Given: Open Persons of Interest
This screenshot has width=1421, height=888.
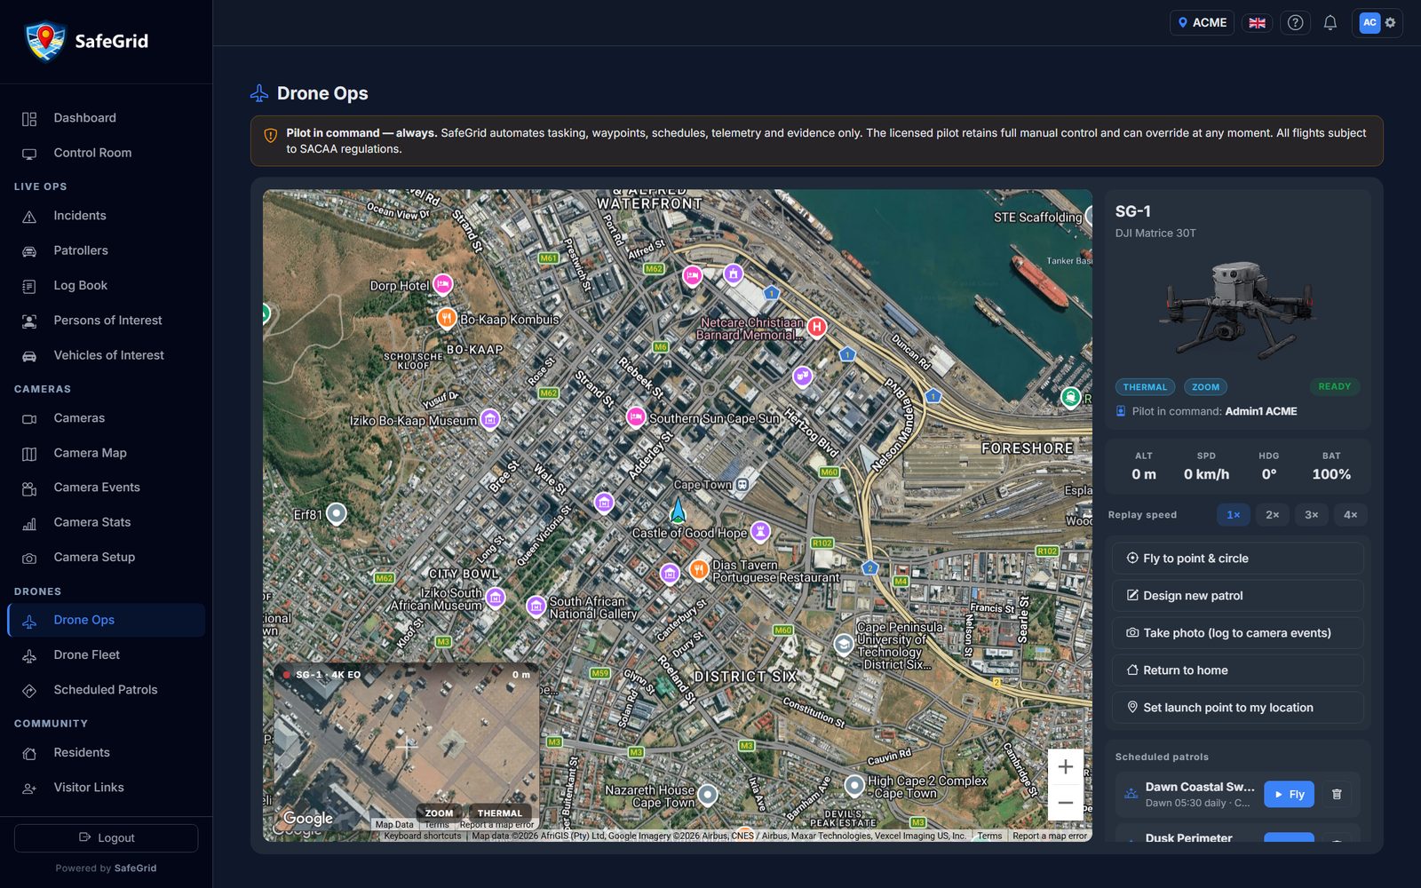Looking at the screenshot, I should (x=106, y=321).
